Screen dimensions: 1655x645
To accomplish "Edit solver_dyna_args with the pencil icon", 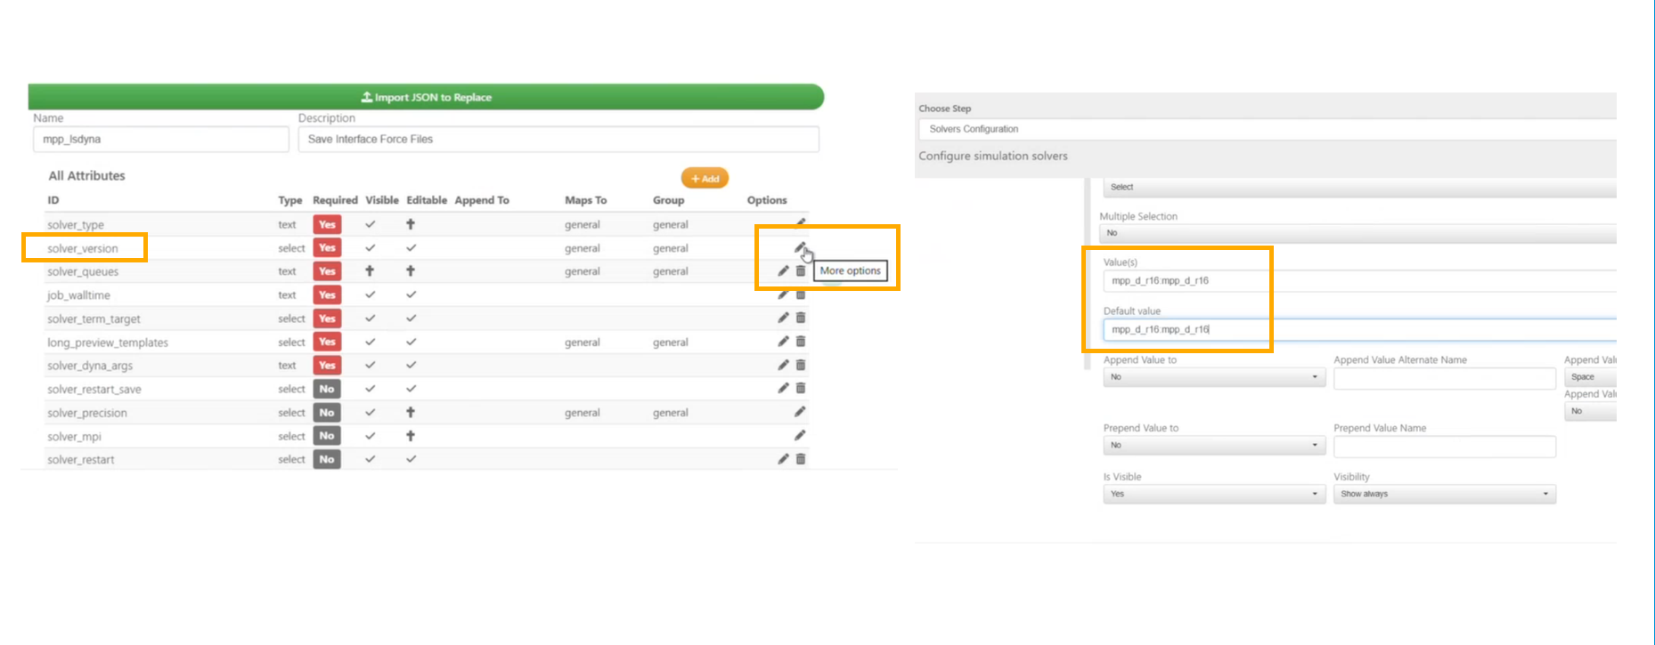I will (x=783, y=365).
